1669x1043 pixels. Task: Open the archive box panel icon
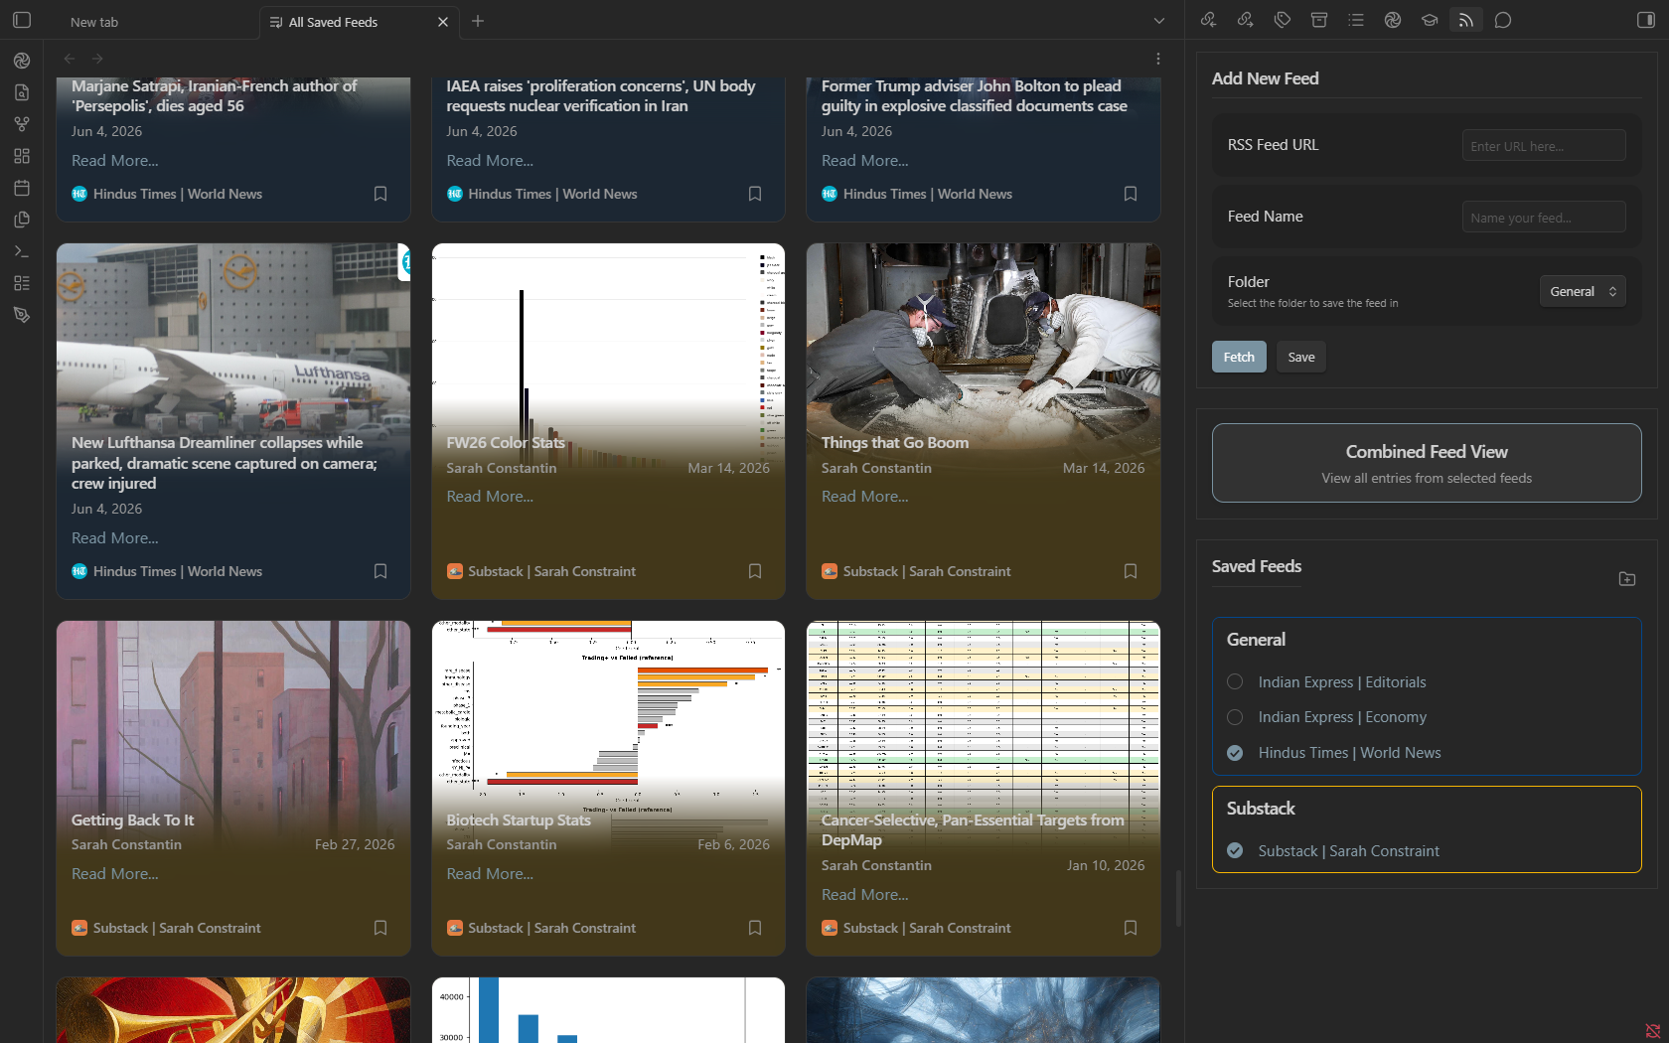(1319, 20)
